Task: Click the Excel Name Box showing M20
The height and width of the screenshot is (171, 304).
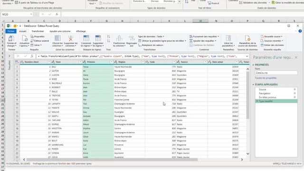Action: click(17, 14)
